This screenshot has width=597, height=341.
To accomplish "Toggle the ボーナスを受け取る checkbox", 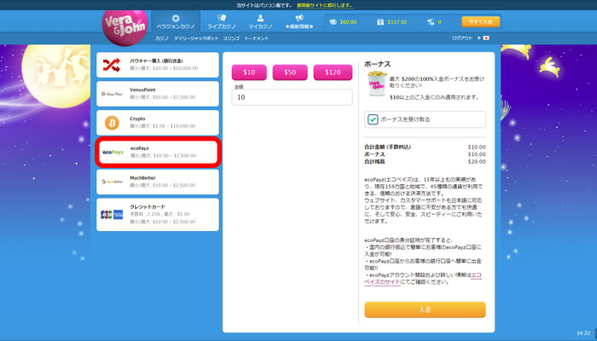I will click(x=373, y=119).
